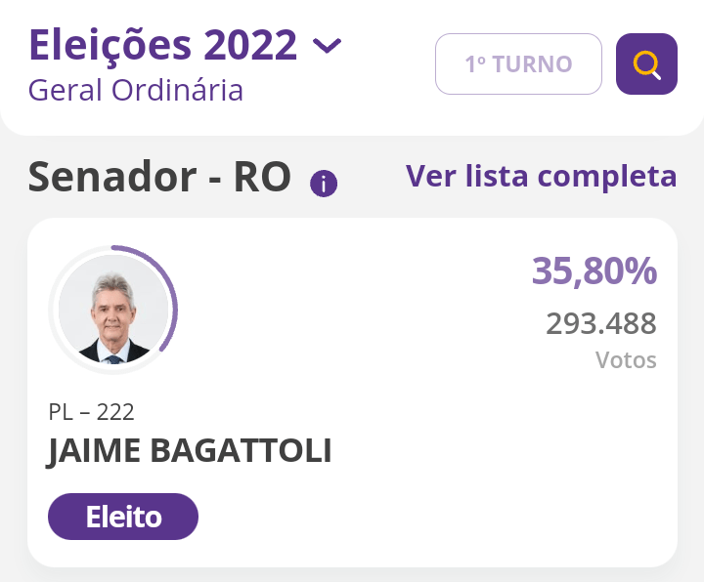Select the JAIME BAGATTOLI candidate name
Screen dimensions: 704x582
pos(190,451)
